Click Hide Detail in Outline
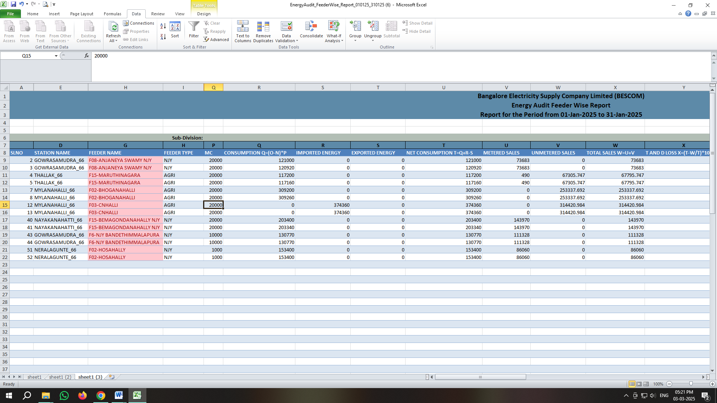The image size is (717, 403). coord(416,31)
